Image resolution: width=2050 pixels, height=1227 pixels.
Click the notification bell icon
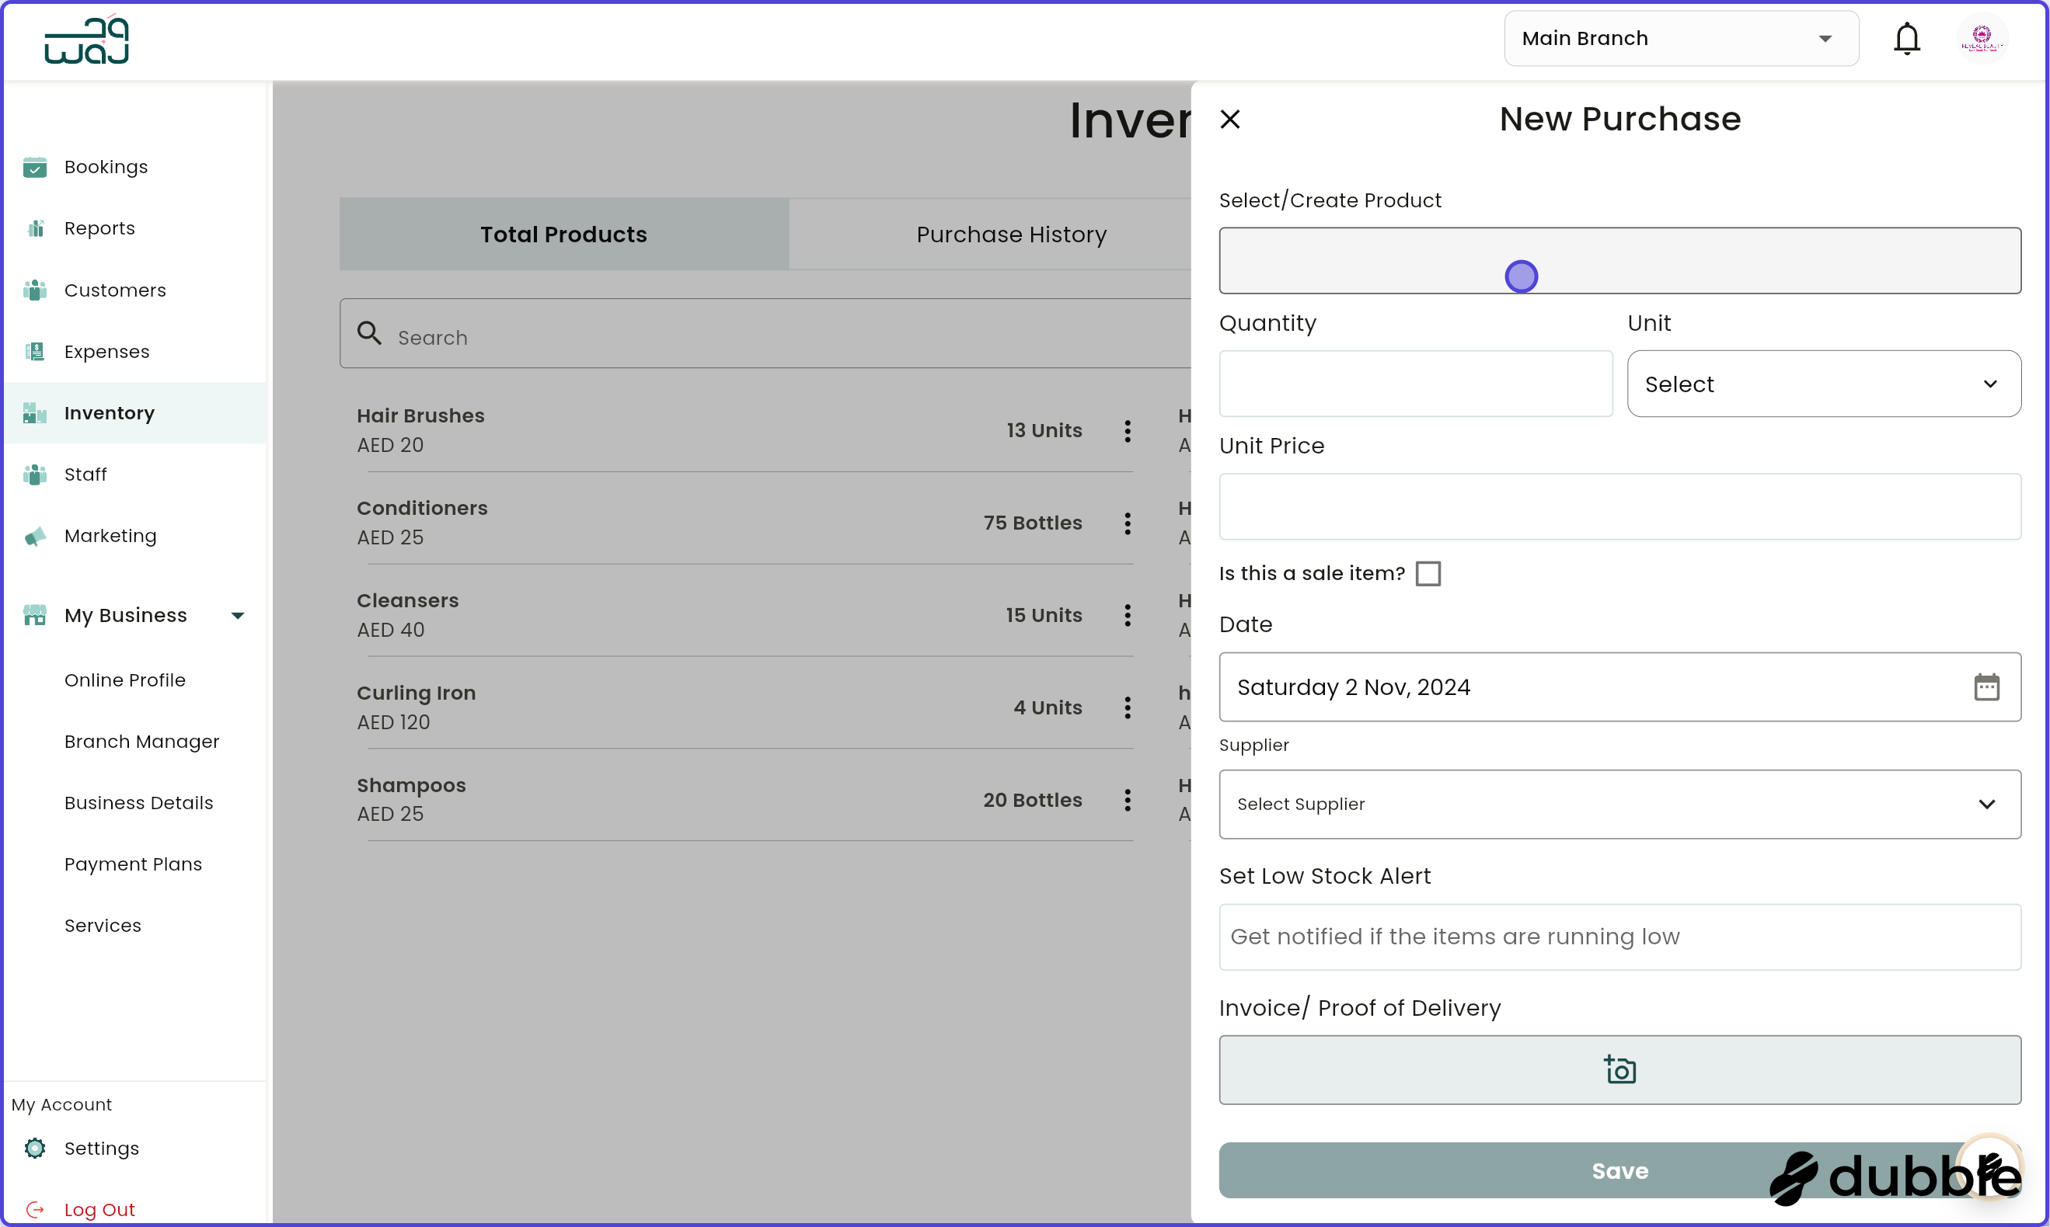coord(1906,39)
